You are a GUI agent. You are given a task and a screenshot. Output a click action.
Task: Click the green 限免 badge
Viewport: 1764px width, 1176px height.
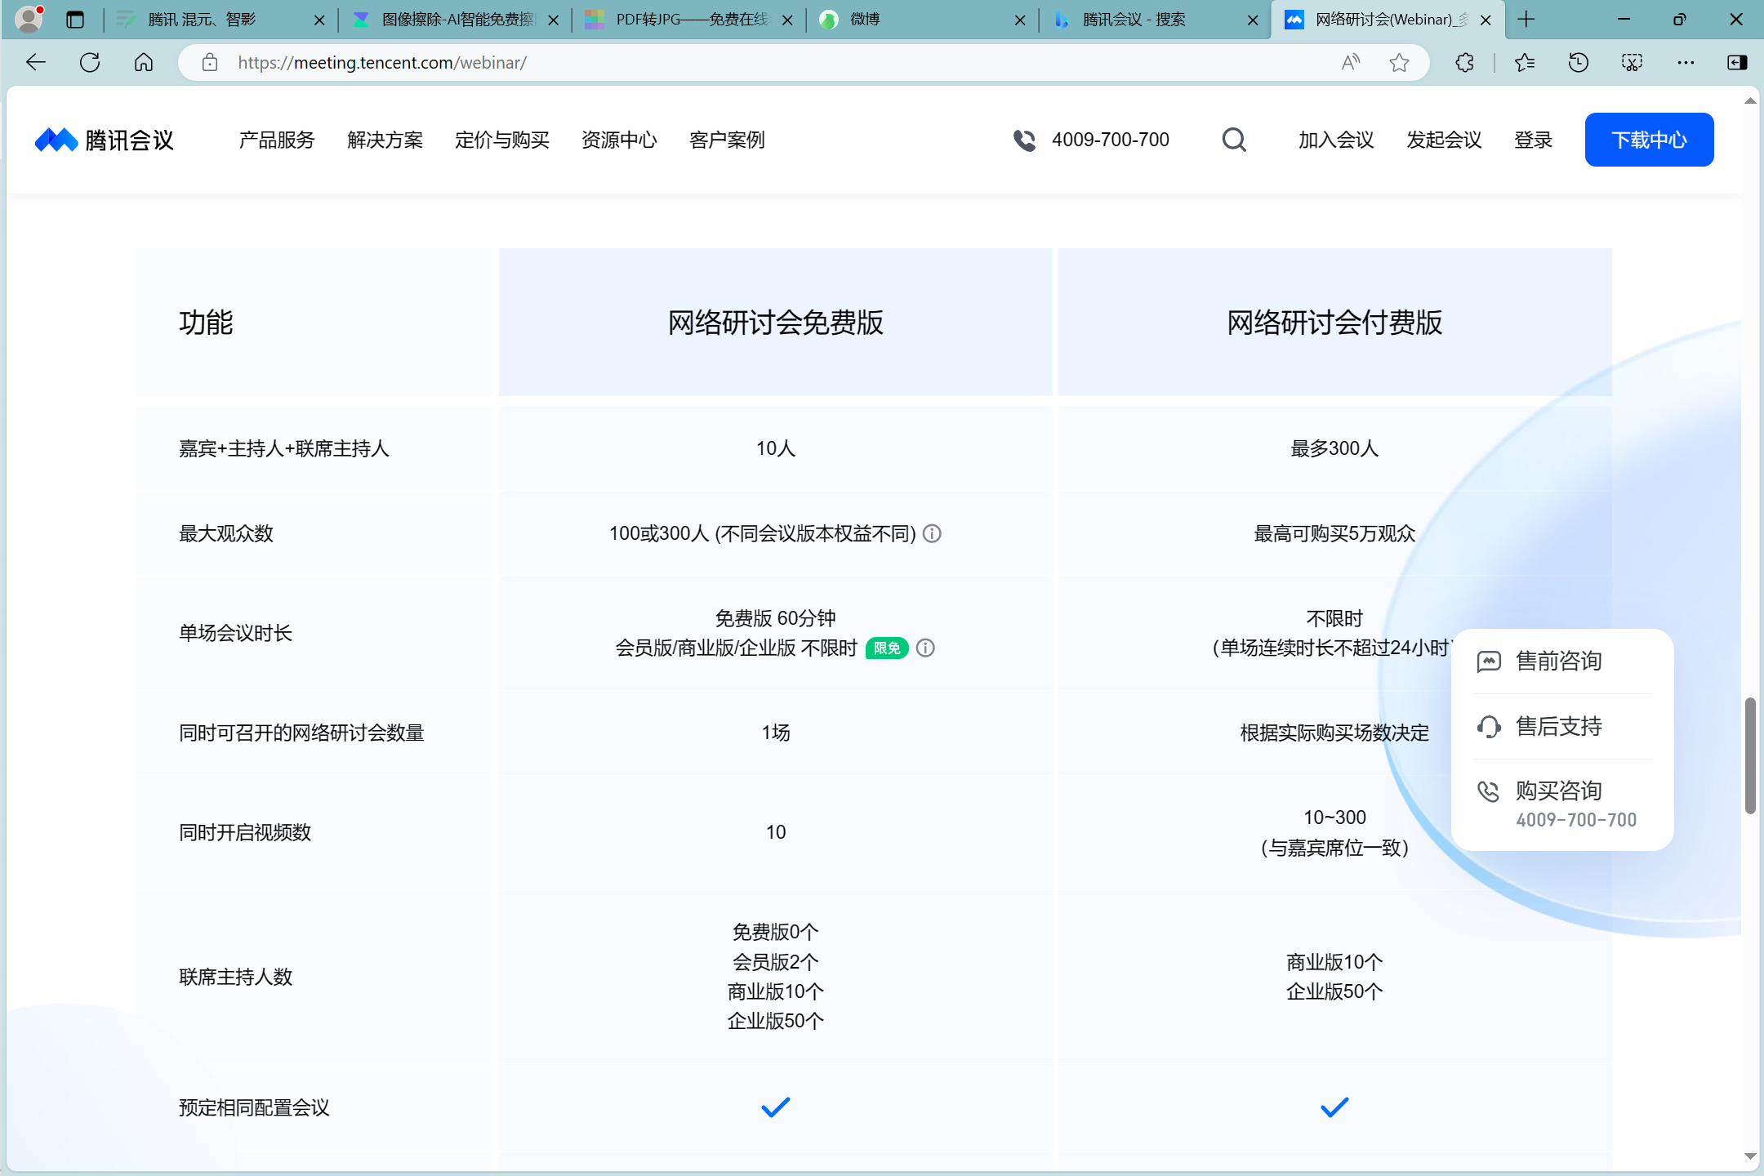click(x=887, y=648)
